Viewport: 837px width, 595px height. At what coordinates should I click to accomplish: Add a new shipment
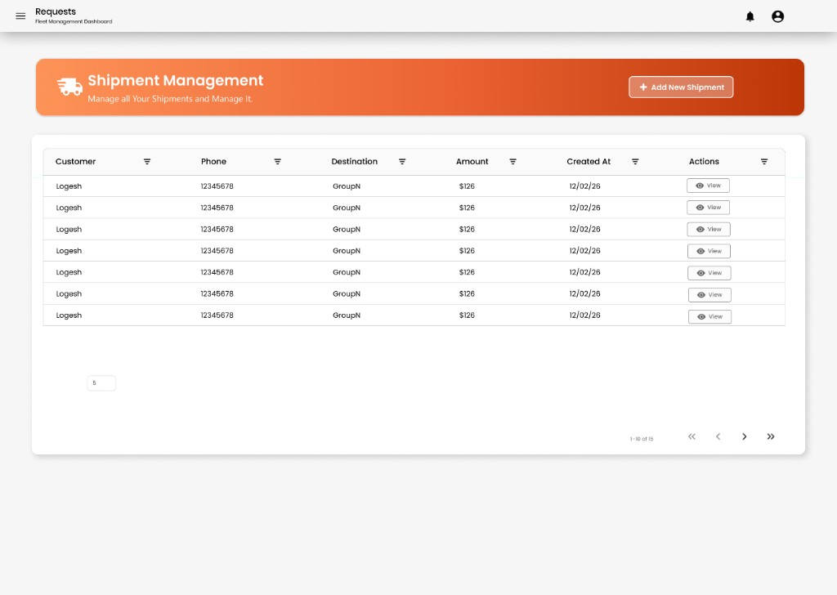click(x=681, y=87)
